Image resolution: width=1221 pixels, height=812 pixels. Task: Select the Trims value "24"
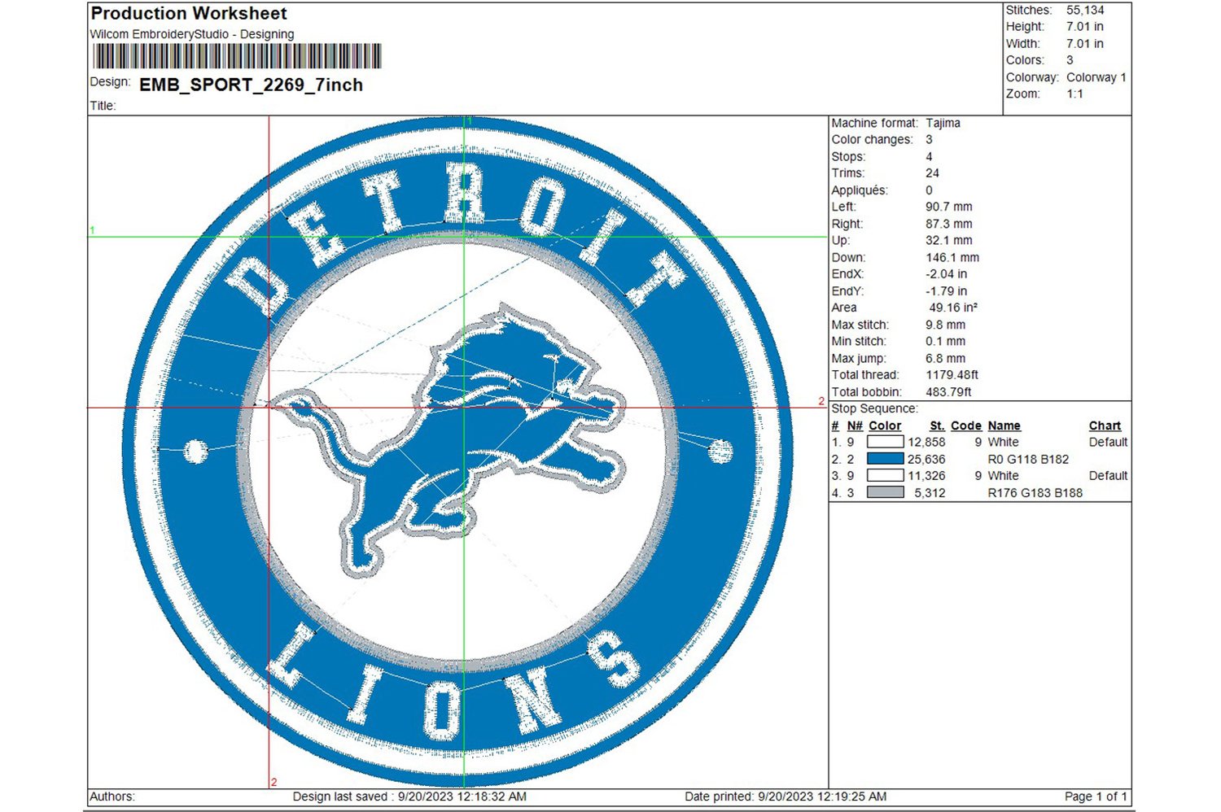[932, 173]
